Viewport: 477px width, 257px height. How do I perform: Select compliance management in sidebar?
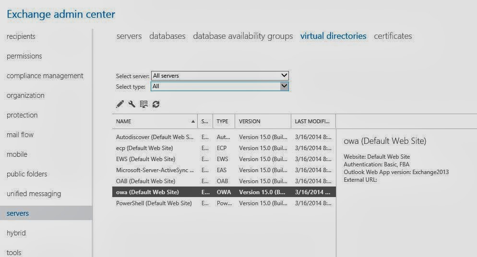pyautogui.click(x=45, y=76)
